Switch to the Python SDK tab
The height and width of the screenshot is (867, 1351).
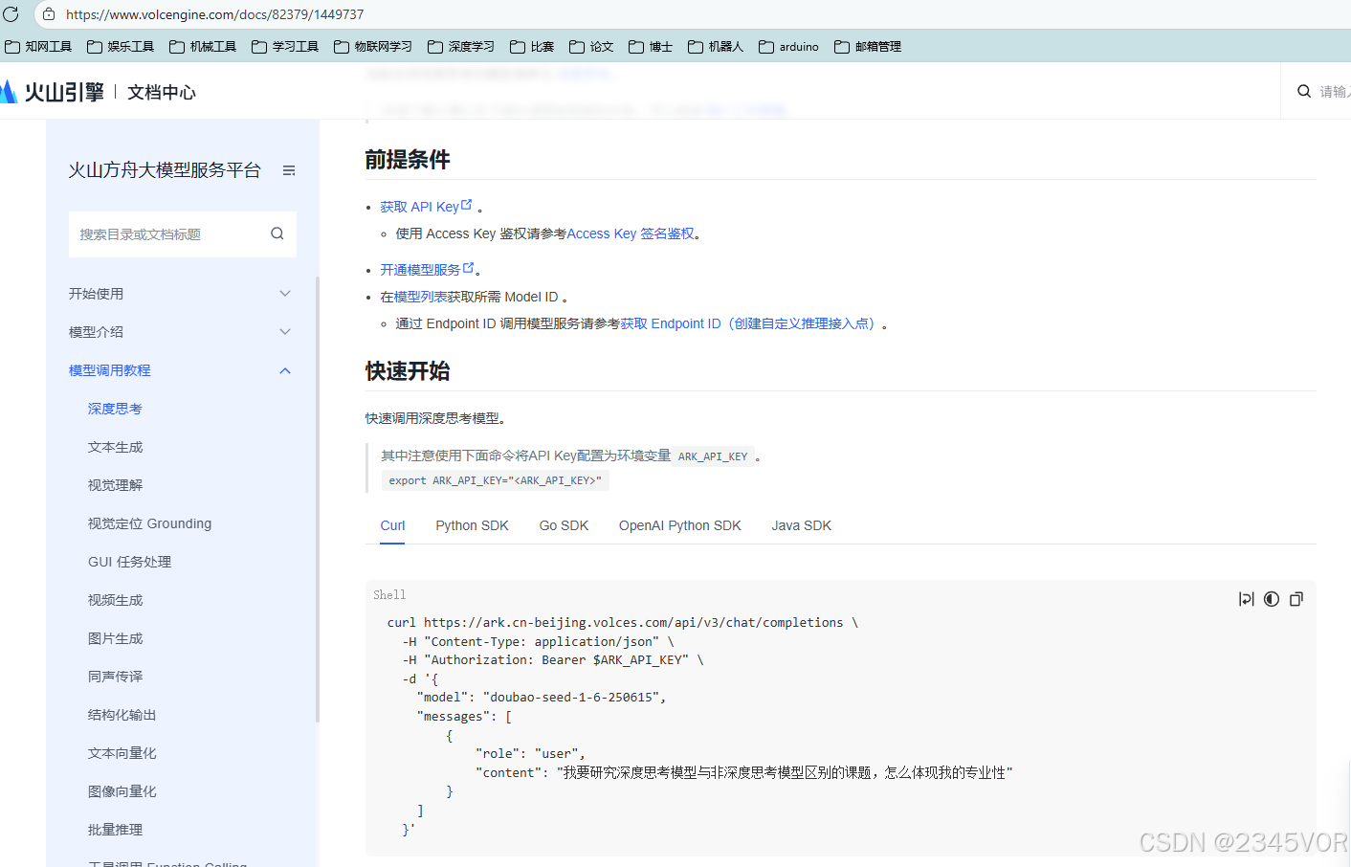[x=472, y=525]
